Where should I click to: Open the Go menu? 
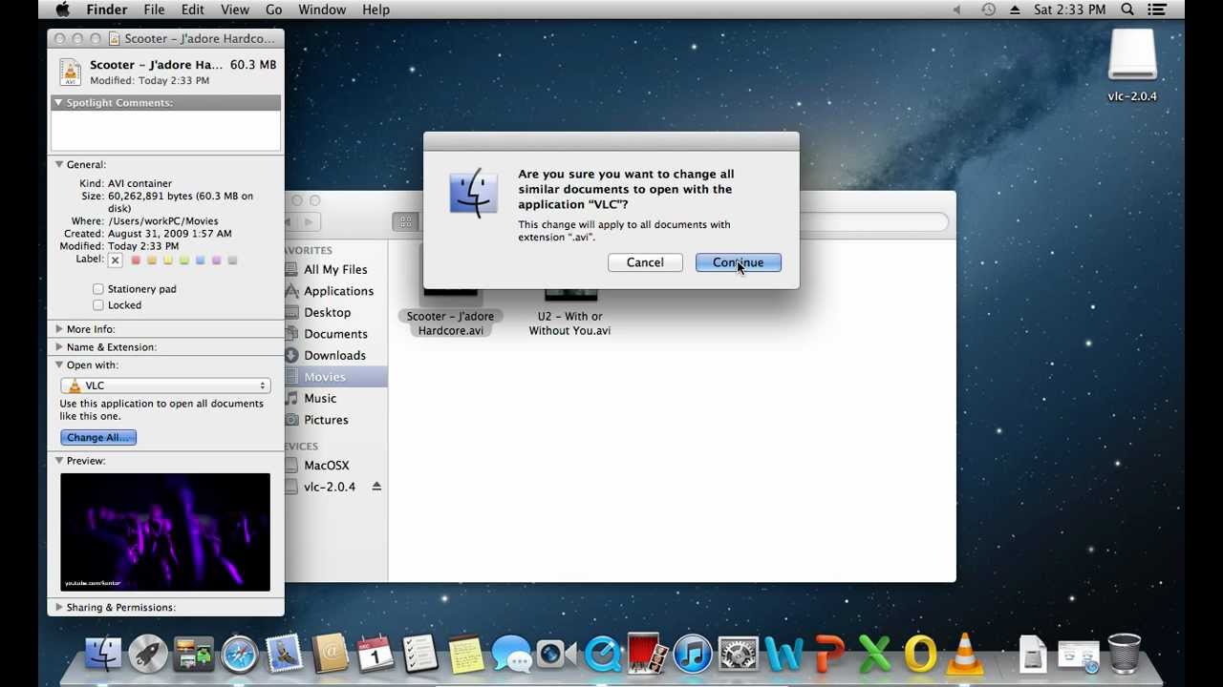coord(273,10)
